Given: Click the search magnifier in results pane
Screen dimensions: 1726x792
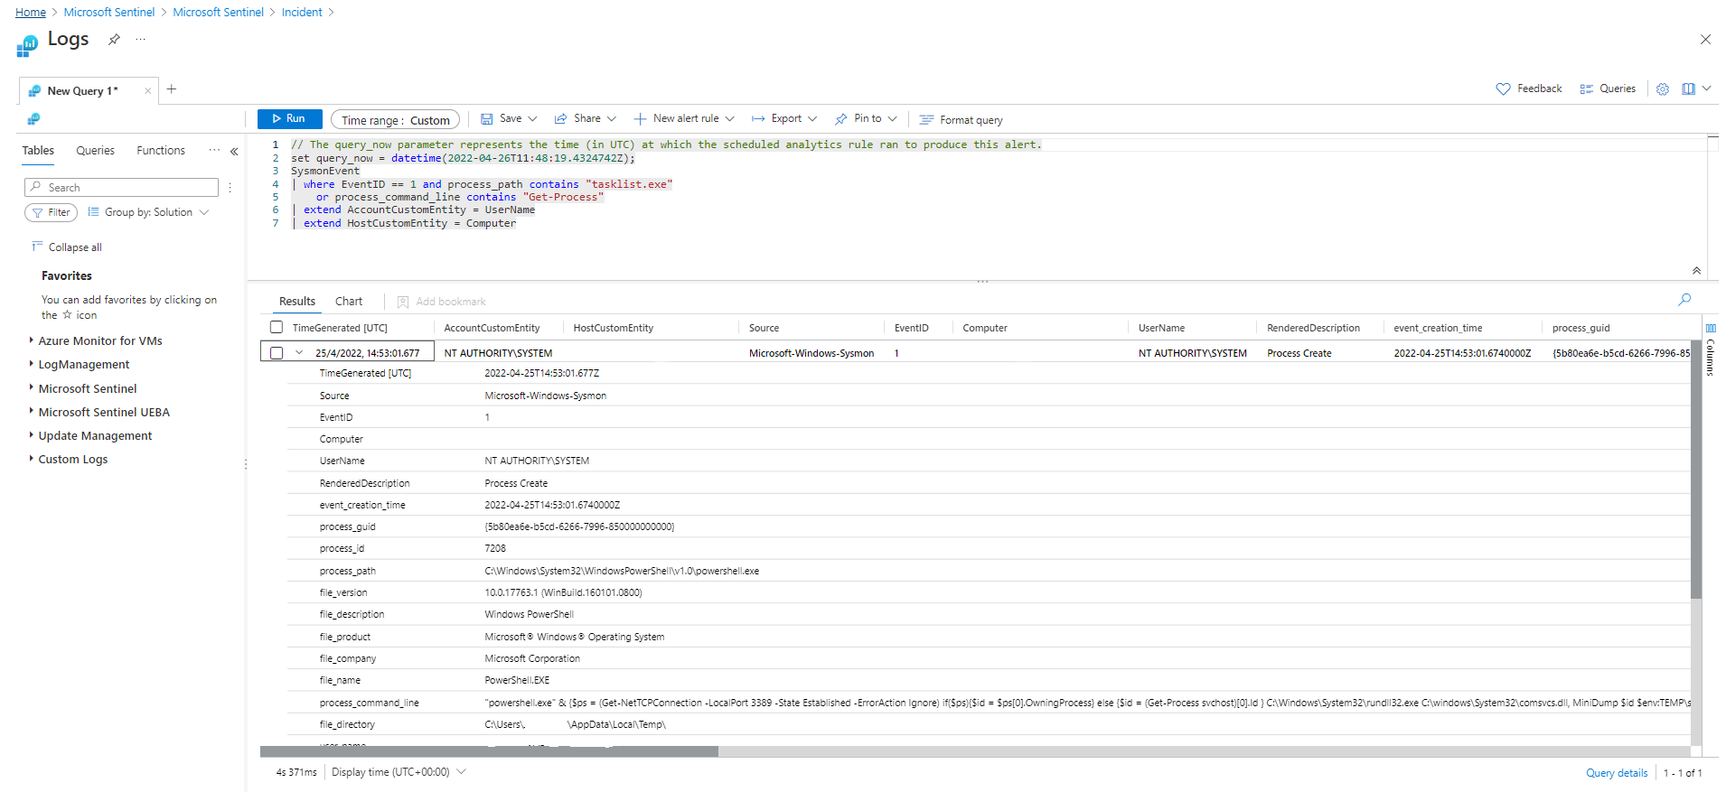Looking at the screenshot, I should pos(1684,300).
